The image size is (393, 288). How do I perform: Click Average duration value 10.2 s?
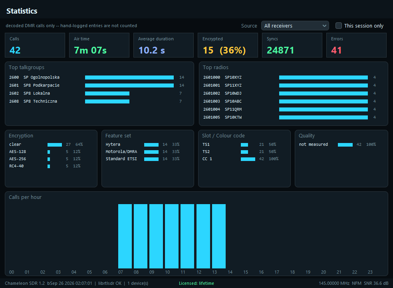[152, 50]
